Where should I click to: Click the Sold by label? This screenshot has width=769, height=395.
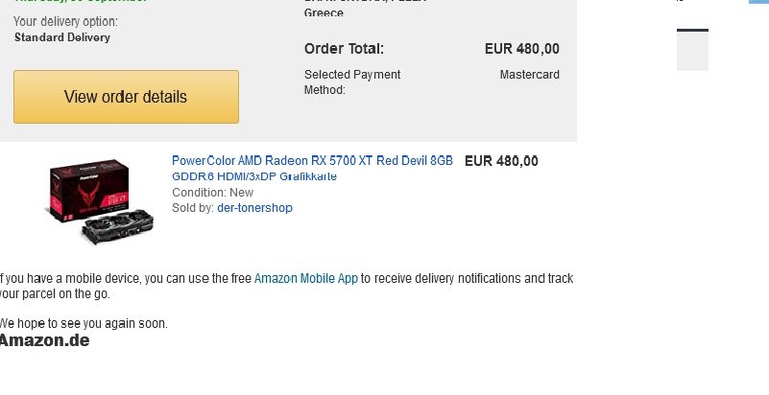[193, 207]
